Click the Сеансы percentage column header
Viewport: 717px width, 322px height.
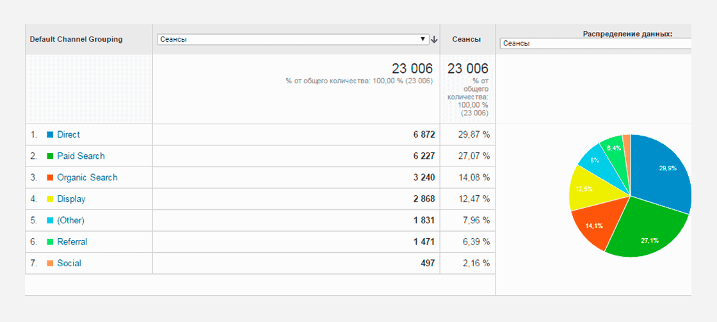click(467, 39)
